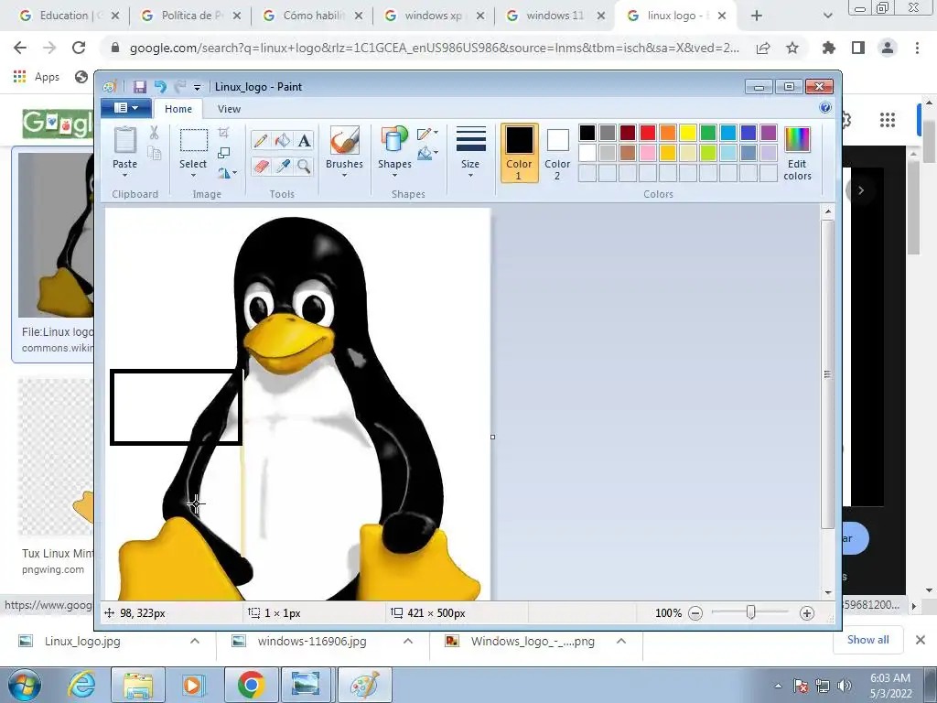Image resolution: width=937 pixels, height=703 pixels.
Task: Switch to the View ribbon tab
Action: pyautogui.click(x=229, y=109)
